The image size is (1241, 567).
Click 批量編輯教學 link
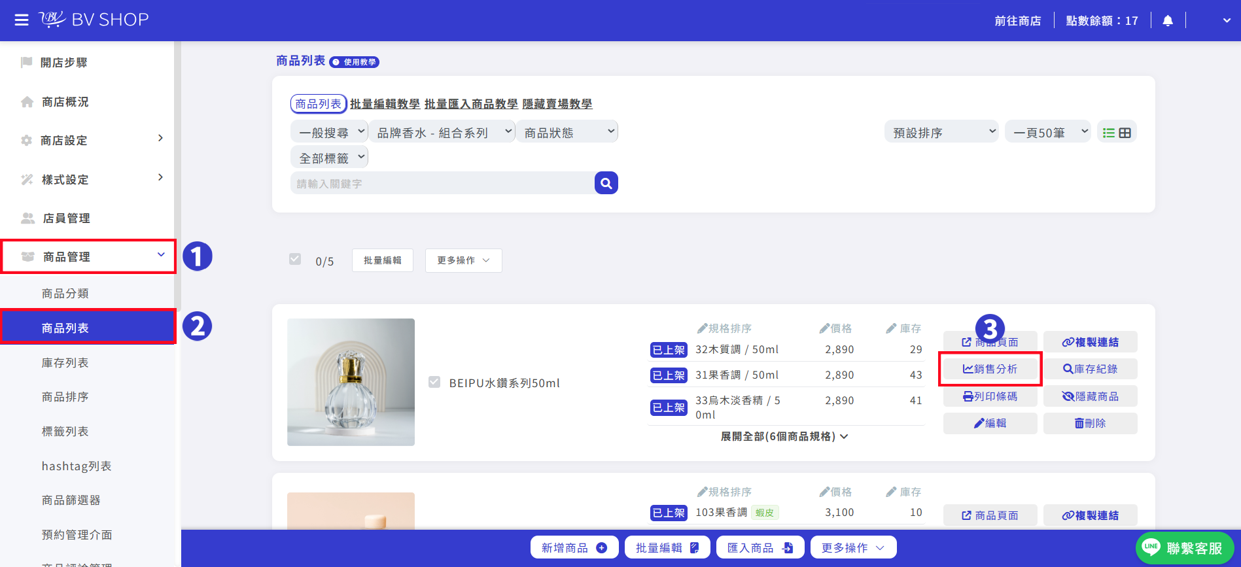coord(385,104)
